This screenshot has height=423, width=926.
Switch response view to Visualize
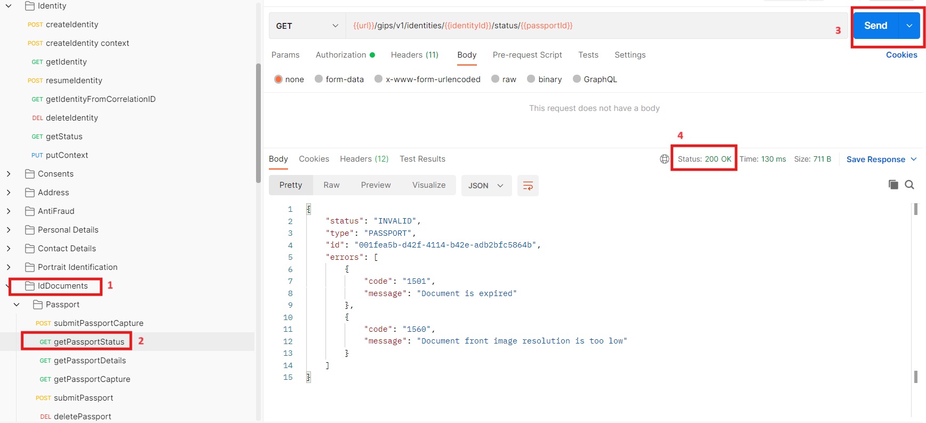point(429,185)
